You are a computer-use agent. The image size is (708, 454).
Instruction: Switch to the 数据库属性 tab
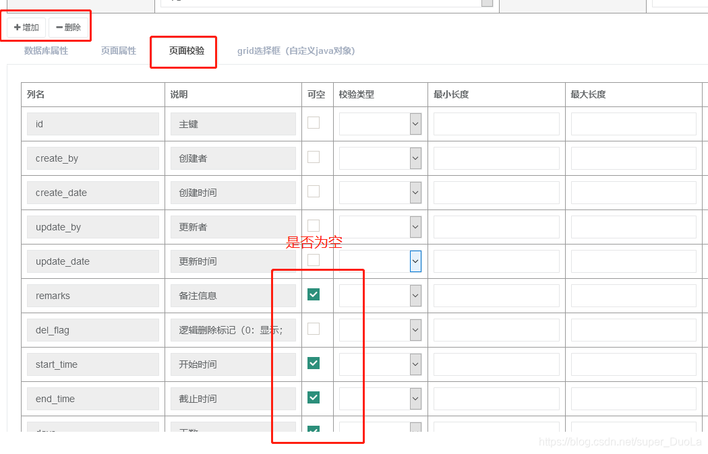tap(45, 51)
